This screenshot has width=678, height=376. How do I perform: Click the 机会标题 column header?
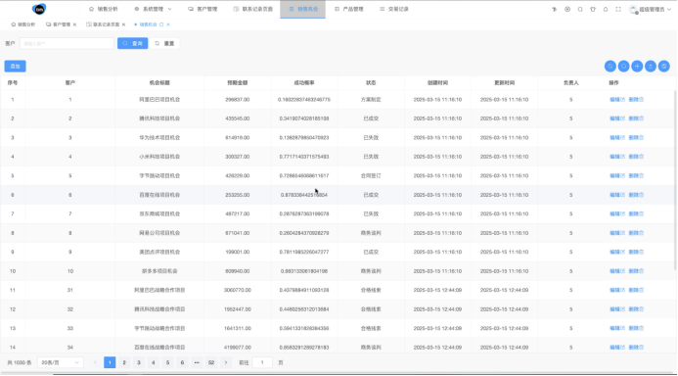[159, 82]
